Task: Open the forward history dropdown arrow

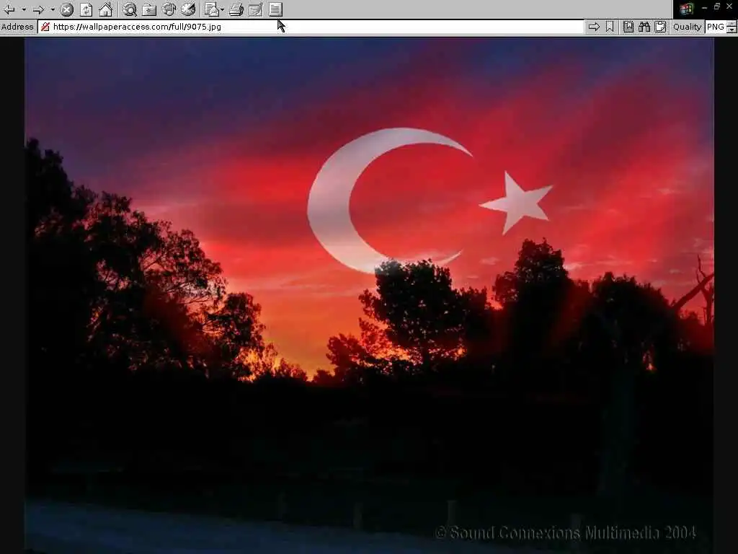Action: 52,9
